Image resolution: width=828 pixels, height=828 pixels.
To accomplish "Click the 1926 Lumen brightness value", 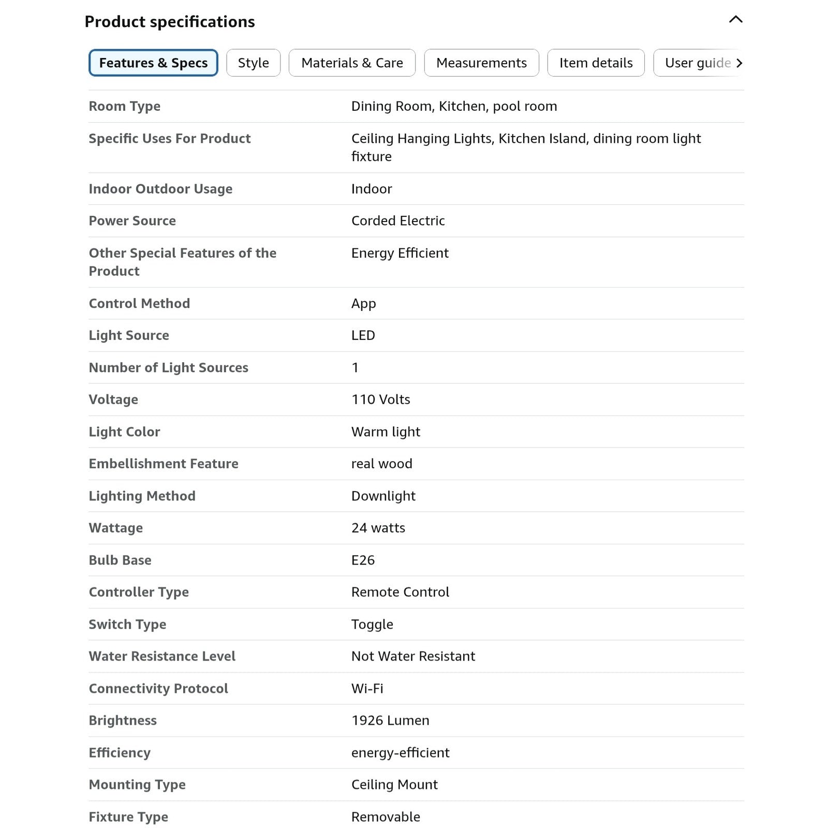I will tap(390, 720).
